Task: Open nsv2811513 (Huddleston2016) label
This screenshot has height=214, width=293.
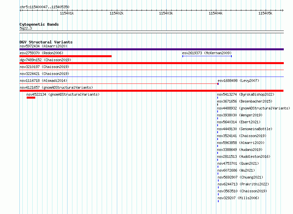Action: (244, 156)
